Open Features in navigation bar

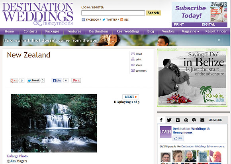pyautogui.click(x=74, y=31)
